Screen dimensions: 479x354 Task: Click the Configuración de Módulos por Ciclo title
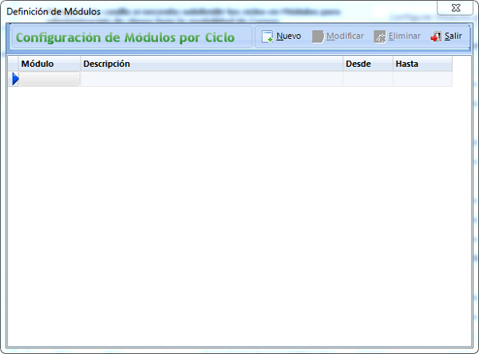125,37
